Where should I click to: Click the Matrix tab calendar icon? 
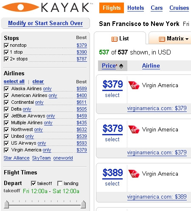[162, 39]
